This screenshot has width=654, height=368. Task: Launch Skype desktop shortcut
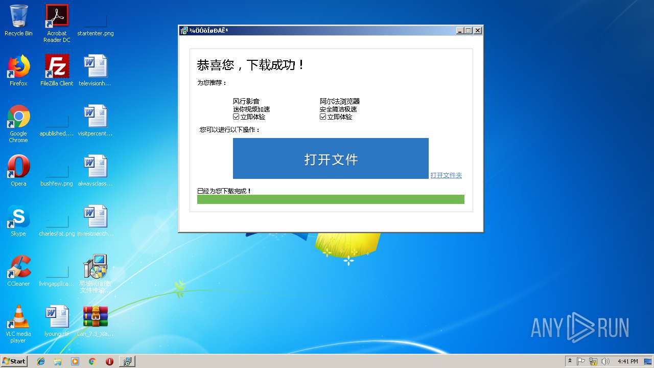coord(18,221)
